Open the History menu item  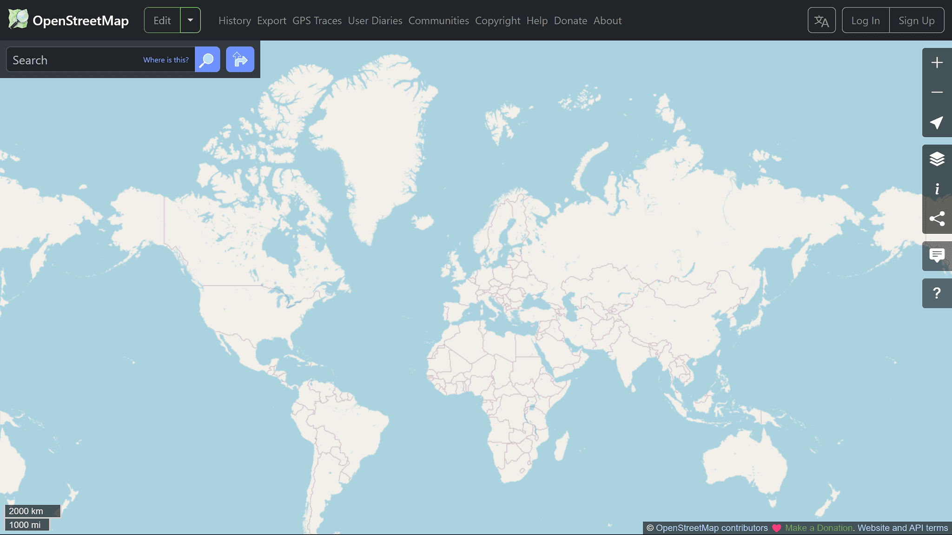(234, 20)
